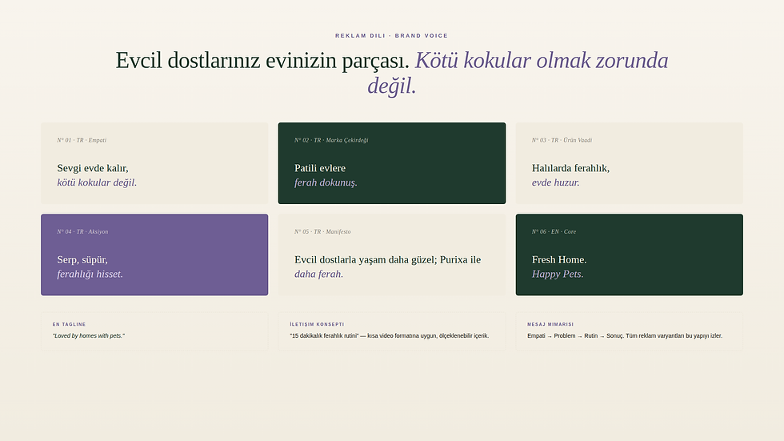Click the italic line 'daha ferah.'
This screenshot has width=784, height=441.
(x=318, y=274)
